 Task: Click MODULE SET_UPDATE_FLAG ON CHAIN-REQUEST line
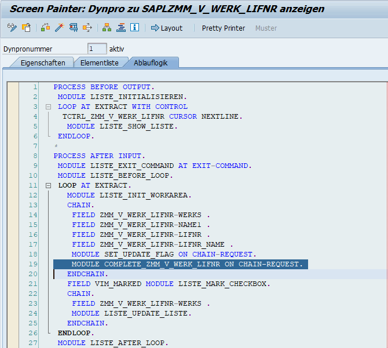(164, 255)
